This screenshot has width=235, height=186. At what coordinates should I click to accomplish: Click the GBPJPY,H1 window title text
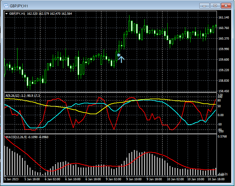(x=19, y=5)
